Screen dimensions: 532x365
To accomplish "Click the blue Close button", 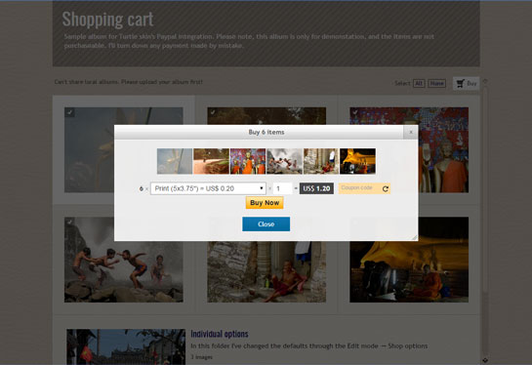I will [266, 224].
